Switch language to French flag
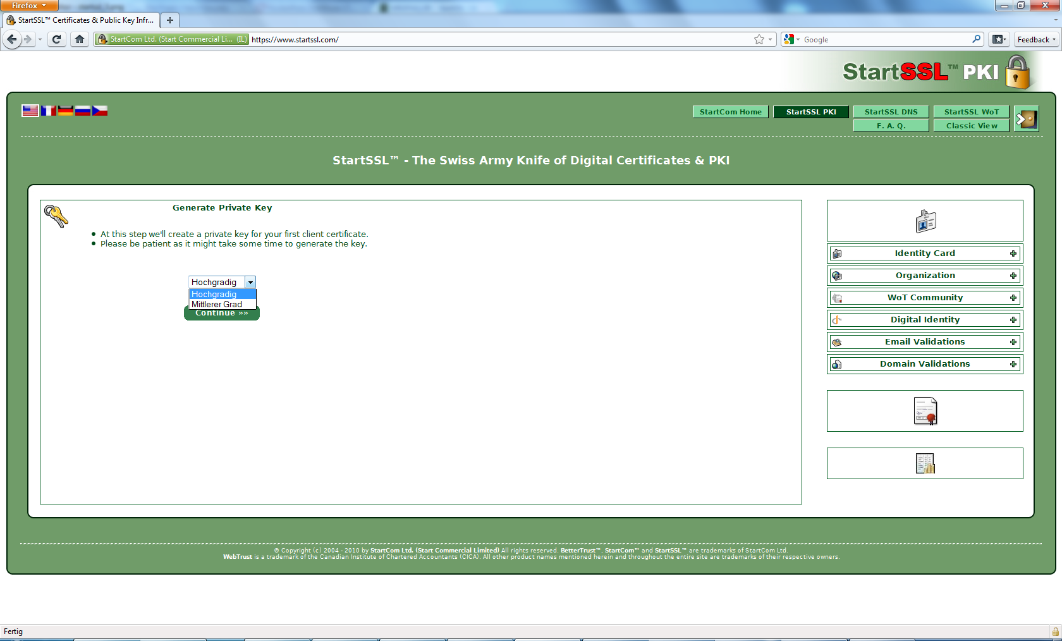This screenshot has height=641, width=1062. [48, 111]
